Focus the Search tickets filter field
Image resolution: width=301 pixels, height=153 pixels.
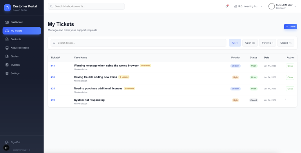point(138,43)
